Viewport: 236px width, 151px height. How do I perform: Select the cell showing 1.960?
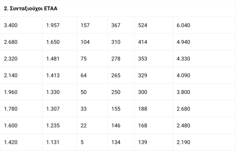pyautogui.click(x=11, y=92)
